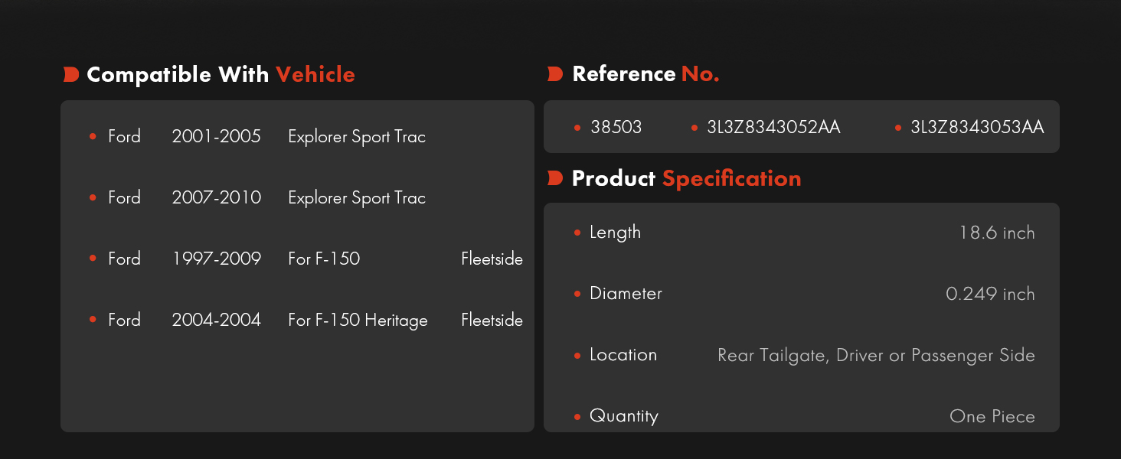Click the bullet before 3L3Z8343053AA
The height and width of the screenshot is (459, 1121).
click(898, 128)
